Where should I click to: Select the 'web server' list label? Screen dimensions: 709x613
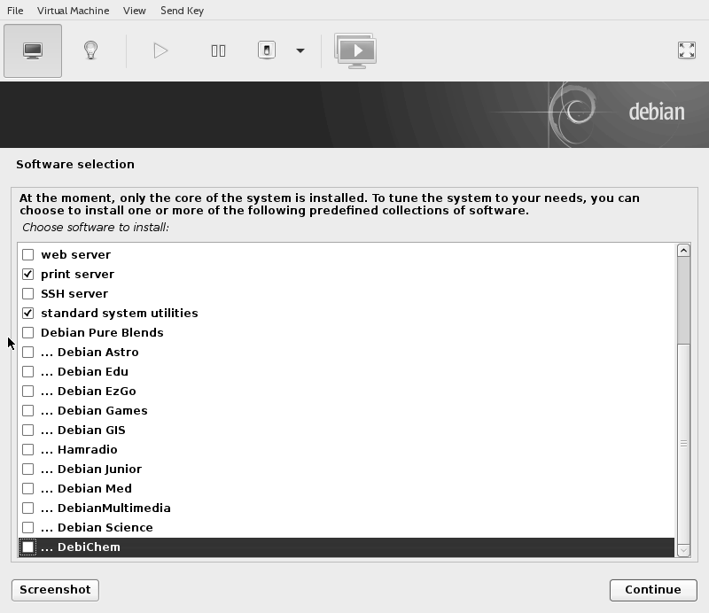[75, 255]
